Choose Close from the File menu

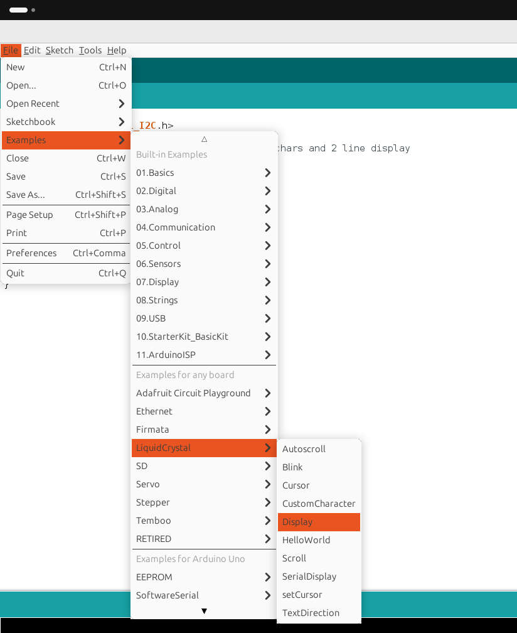[66, 158]
